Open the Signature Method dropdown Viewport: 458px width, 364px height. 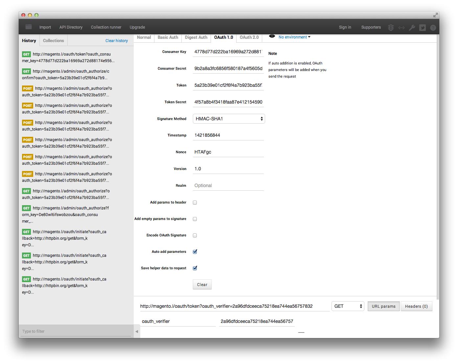(229, 119)
